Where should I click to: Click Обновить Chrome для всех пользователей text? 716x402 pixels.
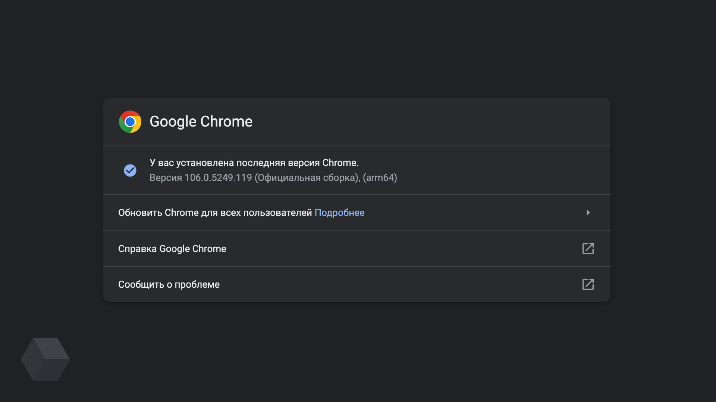pyautogui.click(x=215, y=213)
